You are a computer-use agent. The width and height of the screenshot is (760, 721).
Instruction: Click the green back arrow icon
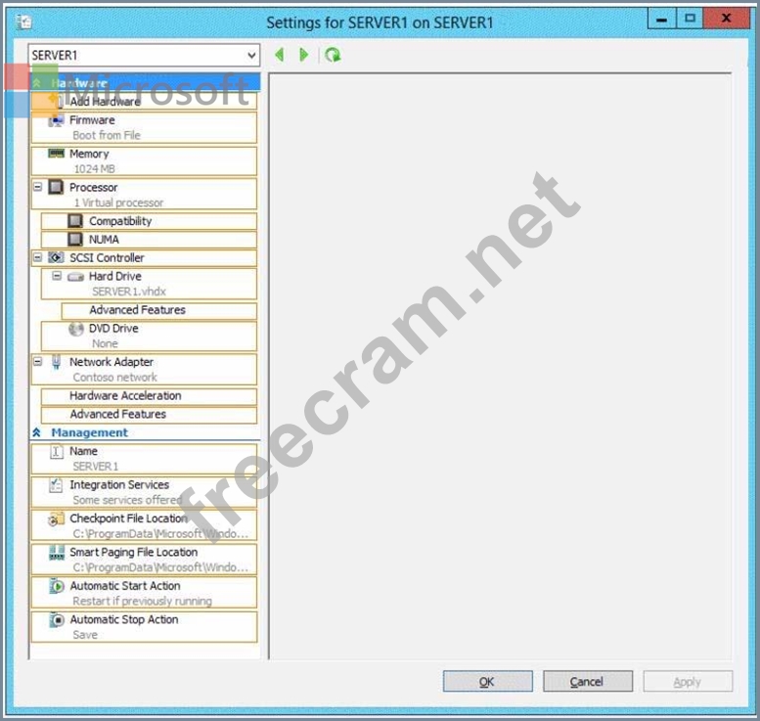click(x=279, y=55)
